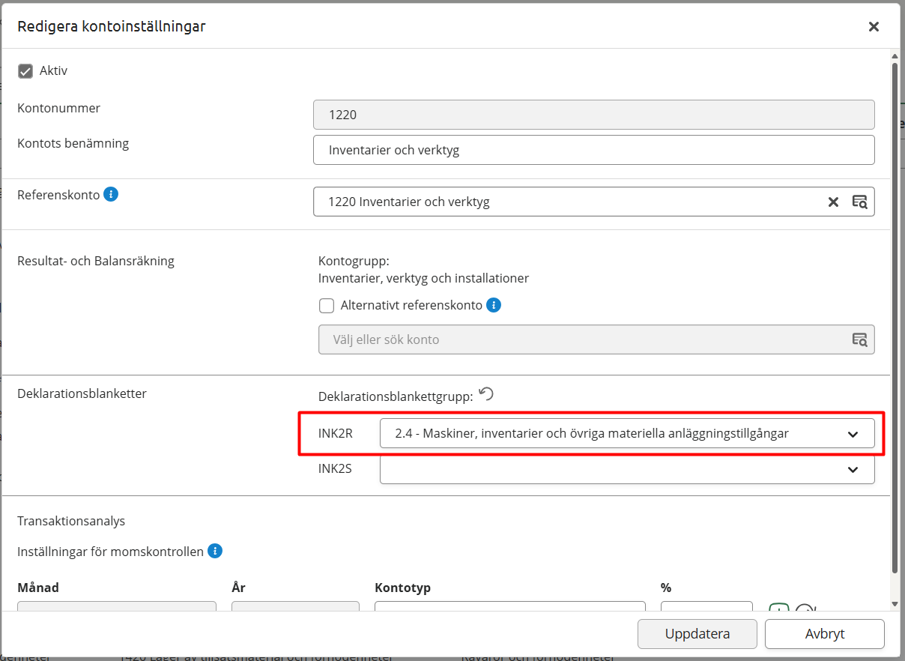Reset Deklarationsblankettgrupp with the undo arrow icon
Image resolution: width=905 pixels, height=661 pixels.
pyautogui.click(x=486, y=394)
